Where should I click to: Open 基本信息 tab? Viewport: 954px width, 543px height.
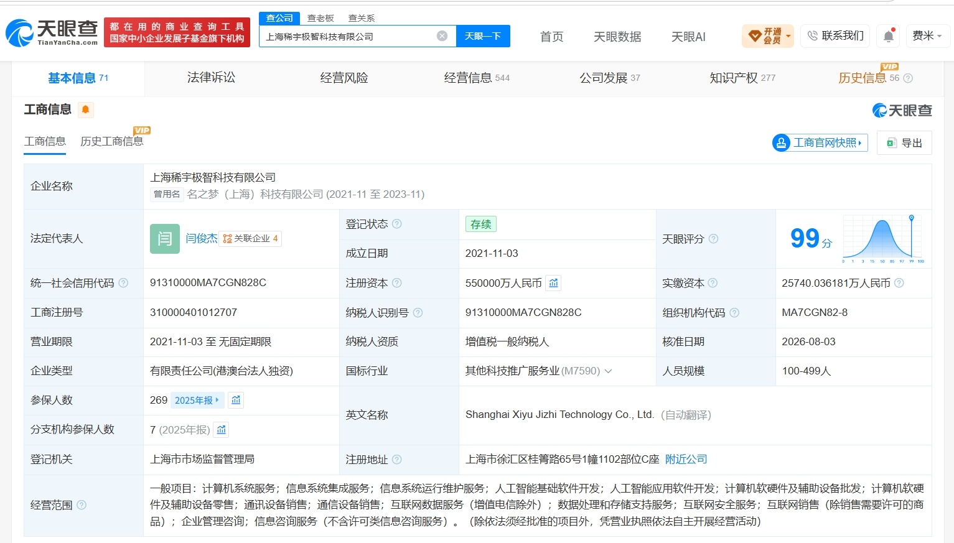point(78,78)
